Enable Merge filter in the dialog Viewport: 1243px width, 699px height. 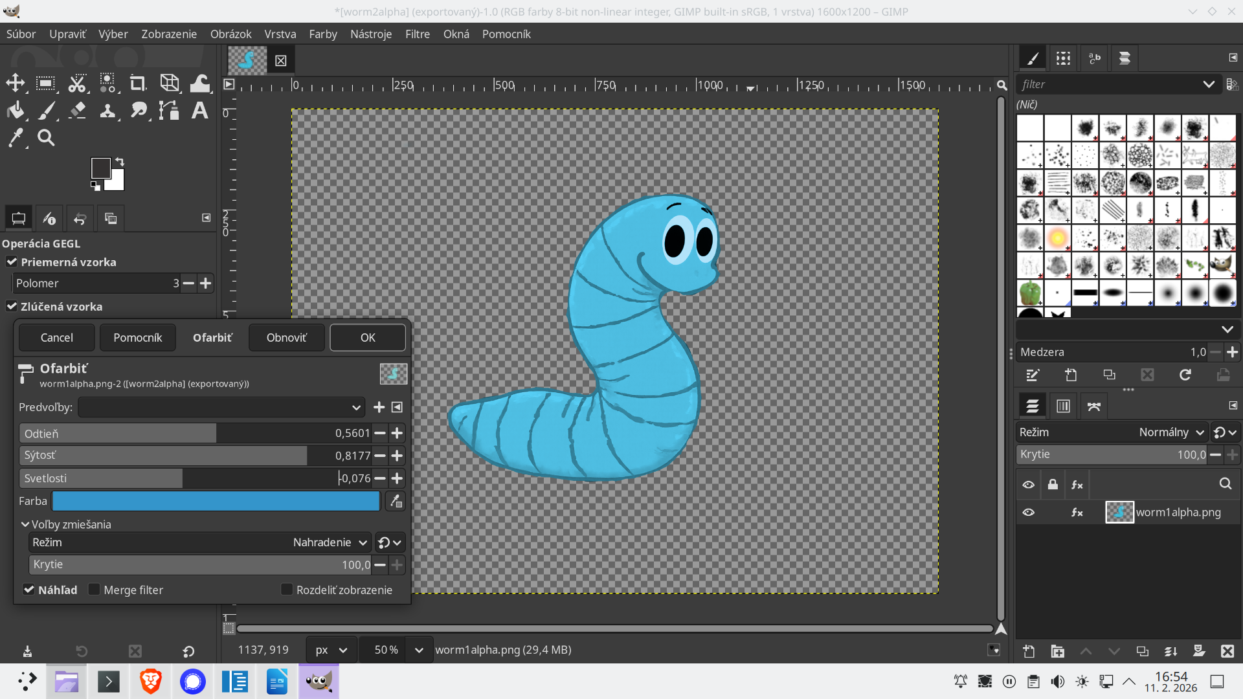tap(95, 590)
